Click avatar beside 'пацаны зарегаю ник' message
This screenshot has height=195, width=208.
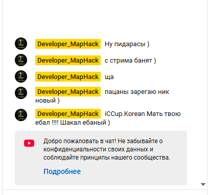(x=21, y=93)
